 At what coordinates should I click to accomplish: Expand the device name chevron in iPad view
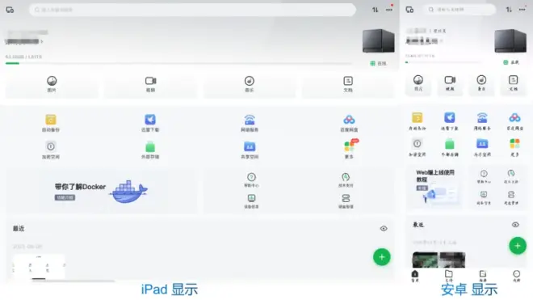coord(42,41)
